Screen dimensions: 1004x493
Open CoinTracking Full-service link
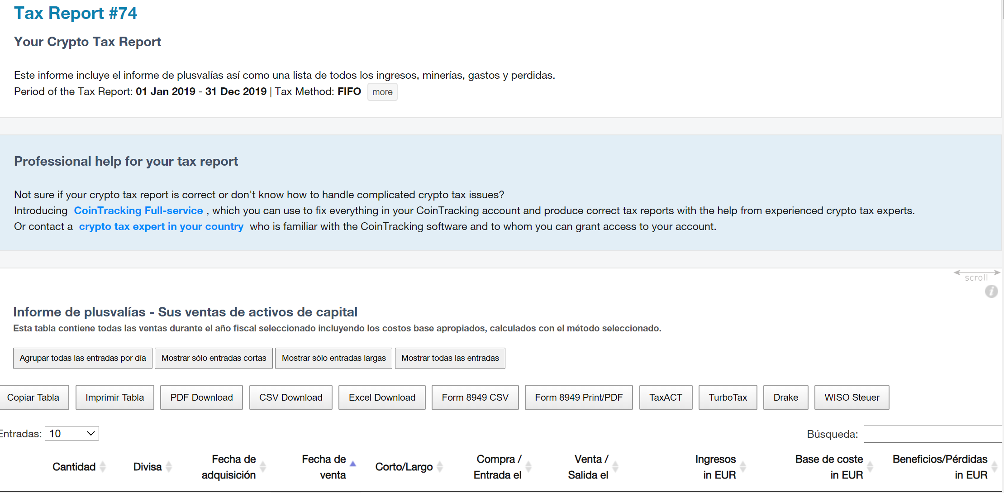point(138,211)
